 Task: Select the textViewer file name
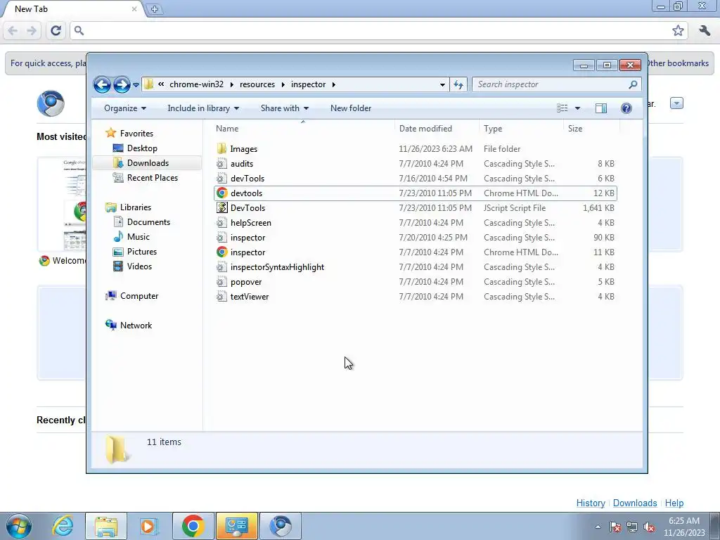click(250, 297)
